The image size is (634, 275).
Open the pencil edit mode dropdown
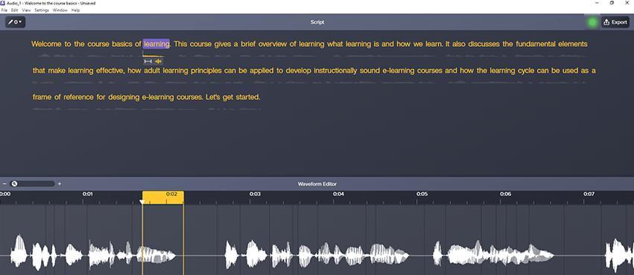tap(16, 22)
